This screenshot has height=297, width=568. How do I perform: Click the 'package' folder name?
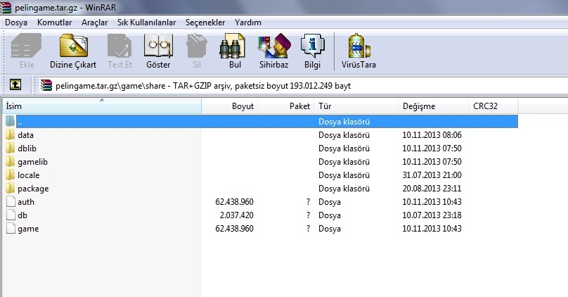point(33,189)
